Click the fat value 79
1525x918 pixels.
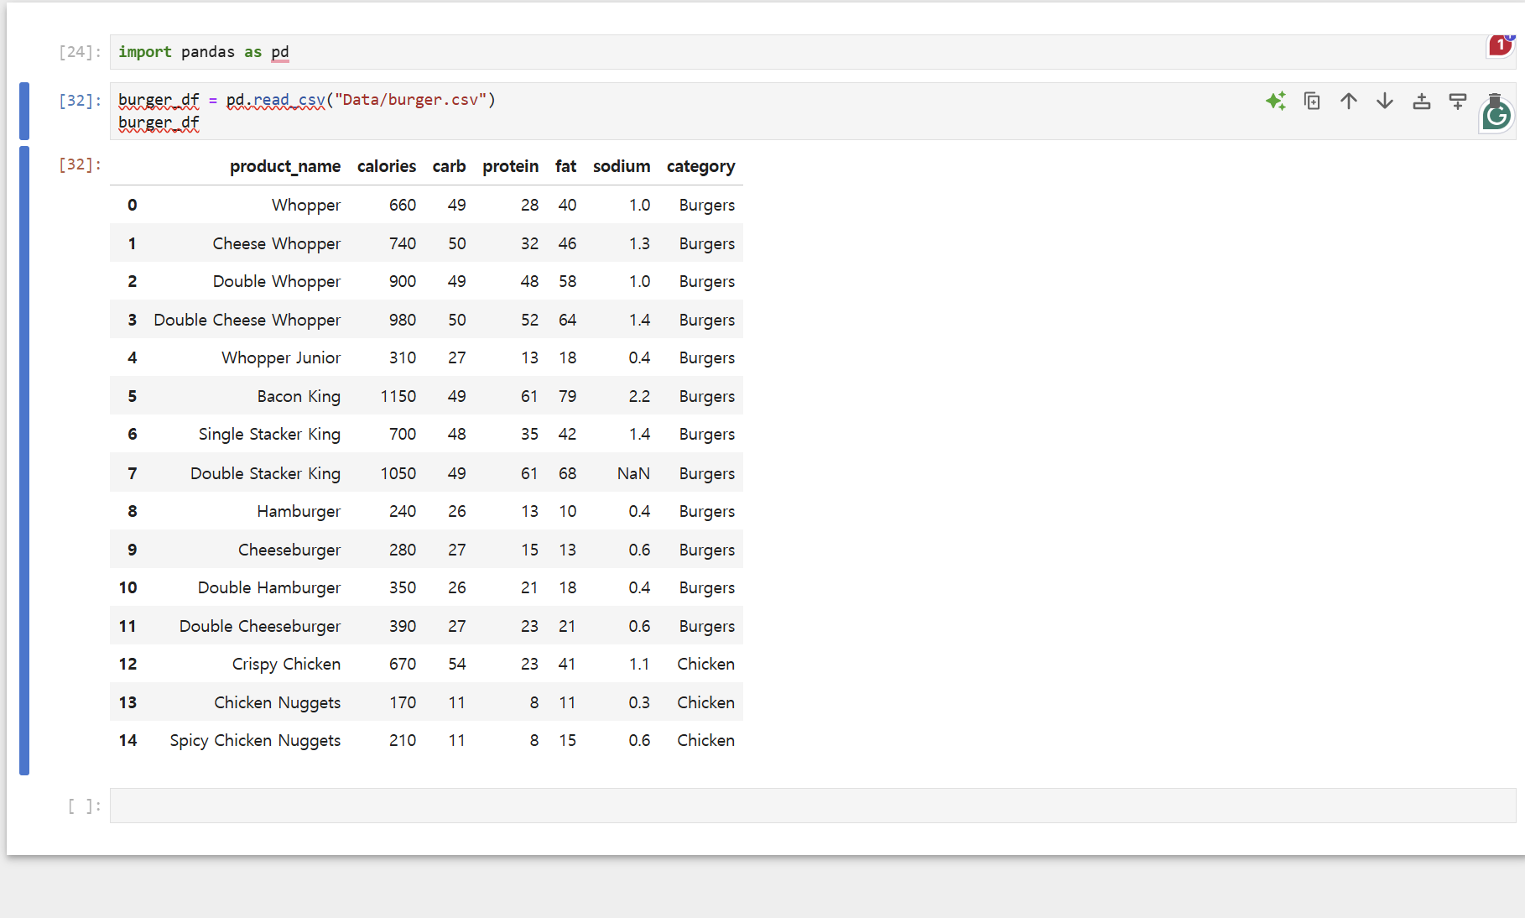[x=568, y=396]
